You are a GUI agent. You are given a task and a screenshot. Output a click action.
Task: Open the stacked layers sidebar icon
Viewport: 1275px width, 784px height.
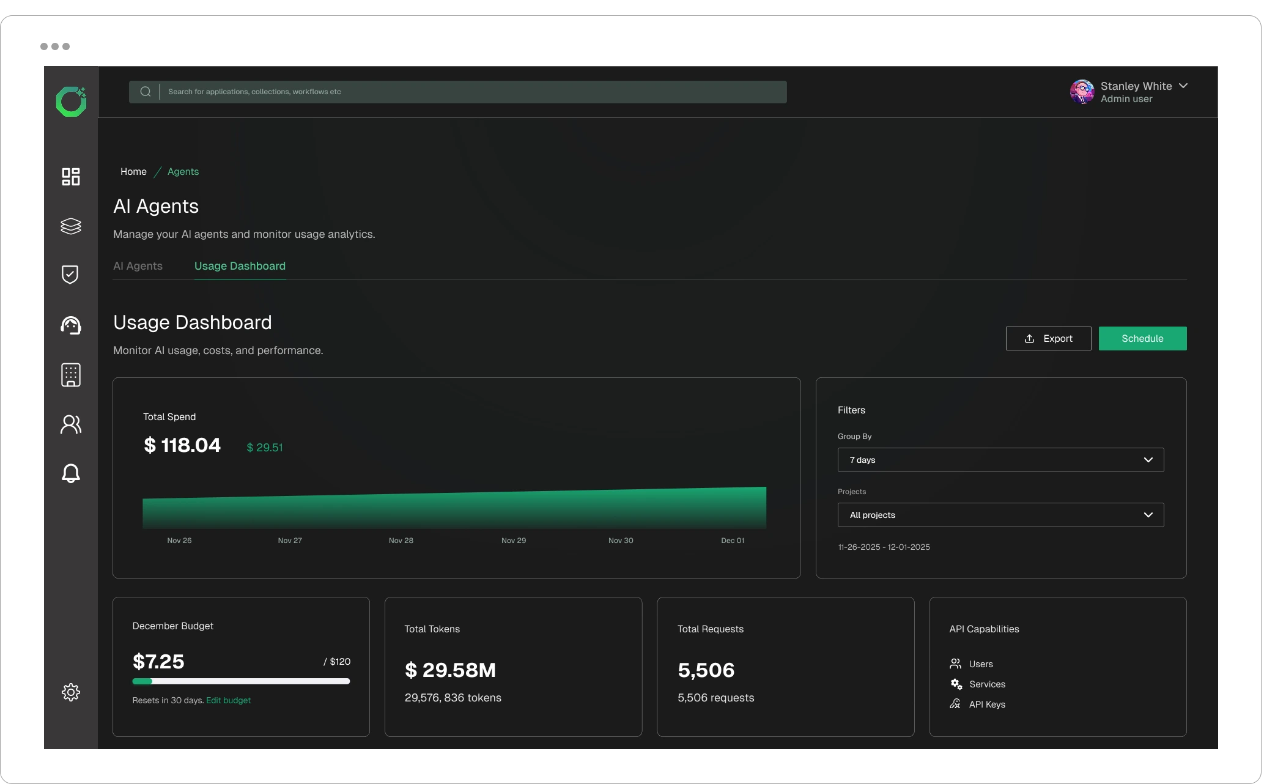71,226
